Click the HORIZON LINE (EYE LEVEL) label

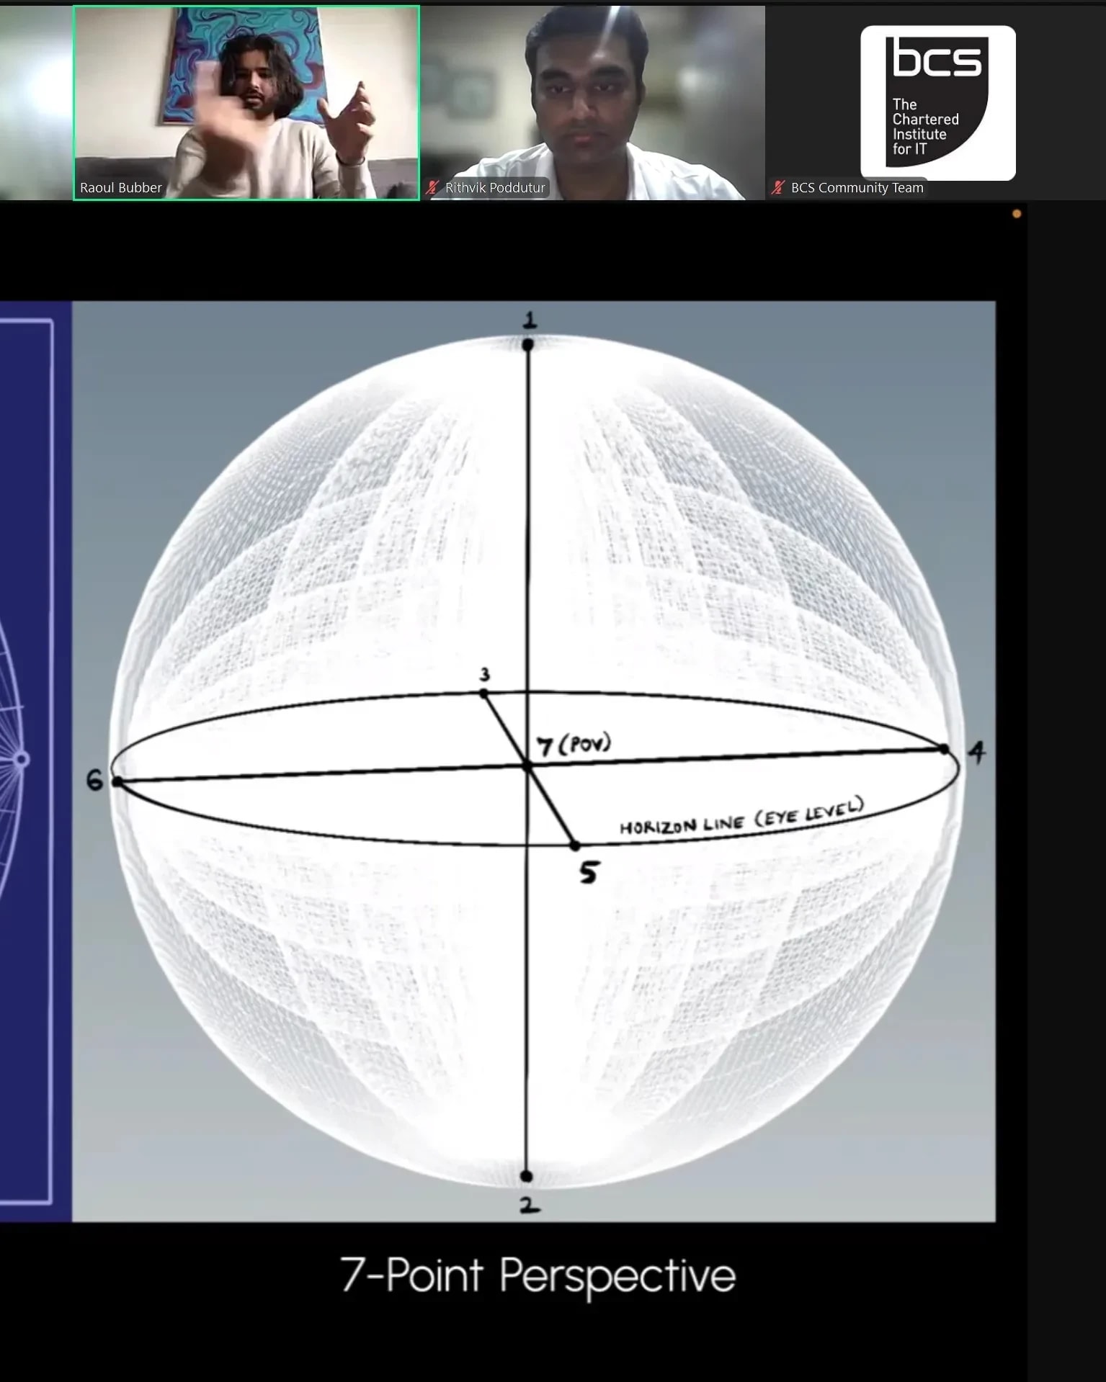(741, 817)
